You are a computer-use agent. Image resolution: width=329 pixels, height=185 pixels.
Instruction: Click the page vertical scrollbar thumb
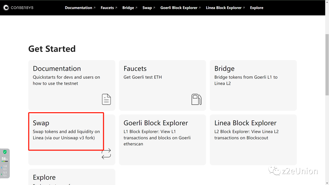pyautogui.click(x=327, y=64)
